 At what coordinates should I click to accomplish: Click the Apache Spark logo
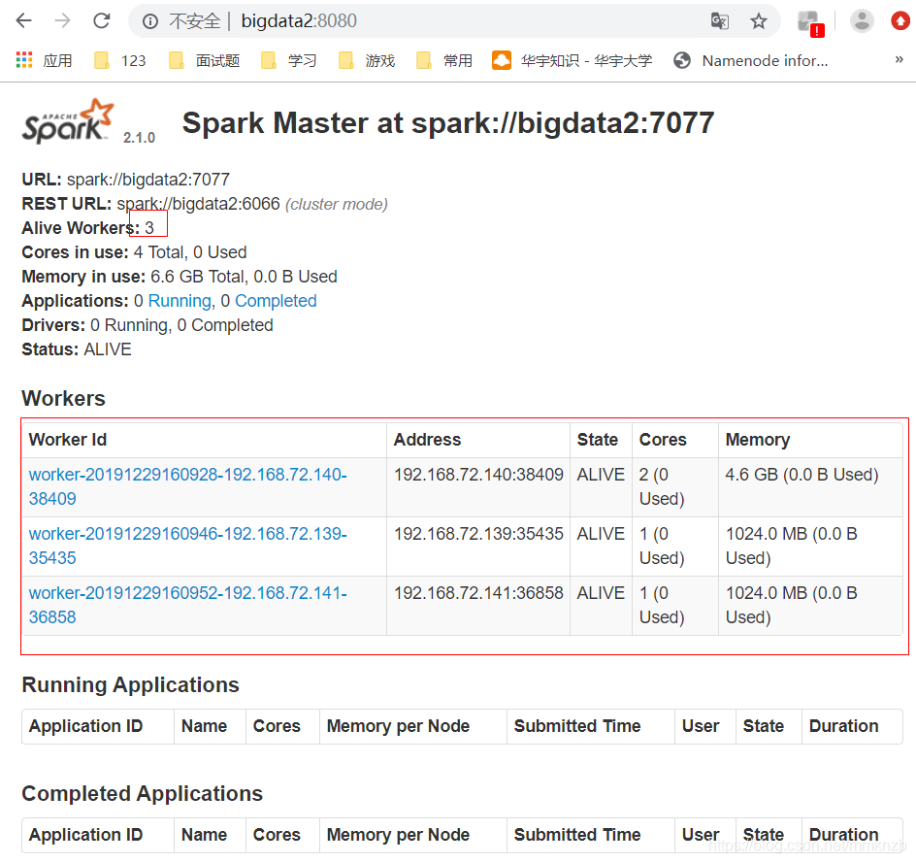click(x=68, y=121)
